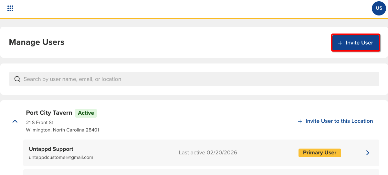This screenshot has height=175, width=388.
Task: Click the plus icon on Invite User
Action: pos(340,43)
